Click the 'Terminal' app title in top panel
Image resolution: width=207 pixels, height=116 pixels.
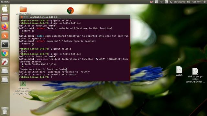(5, 2)
